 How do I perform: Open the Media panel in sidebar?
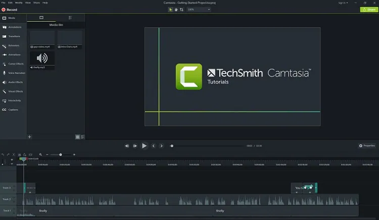(13, 18)
